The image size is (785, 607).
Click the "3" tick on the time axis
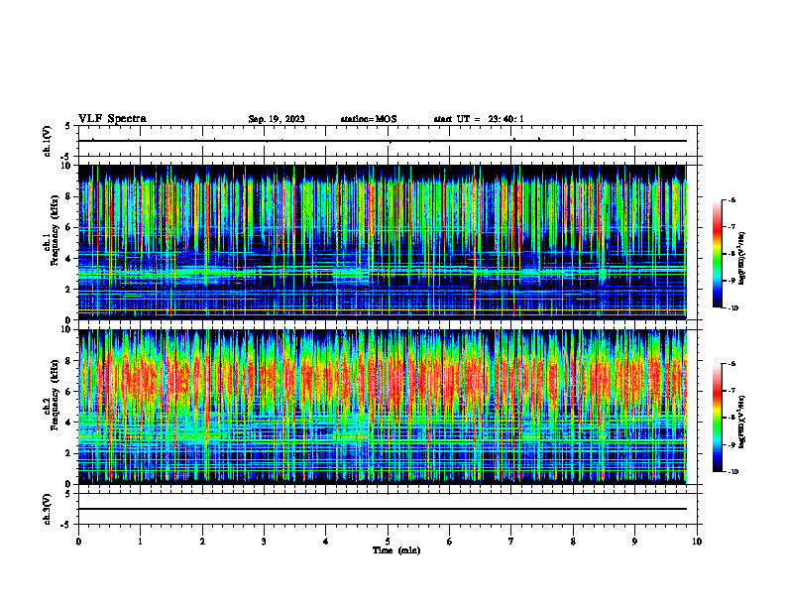coord(264,542)
